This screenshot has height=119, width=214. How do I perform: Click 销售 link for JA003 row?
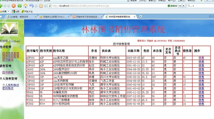pos(201,73)
